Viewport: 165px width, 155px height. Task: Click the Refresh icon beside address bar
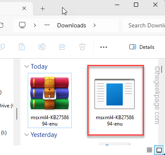pos(1,25)
